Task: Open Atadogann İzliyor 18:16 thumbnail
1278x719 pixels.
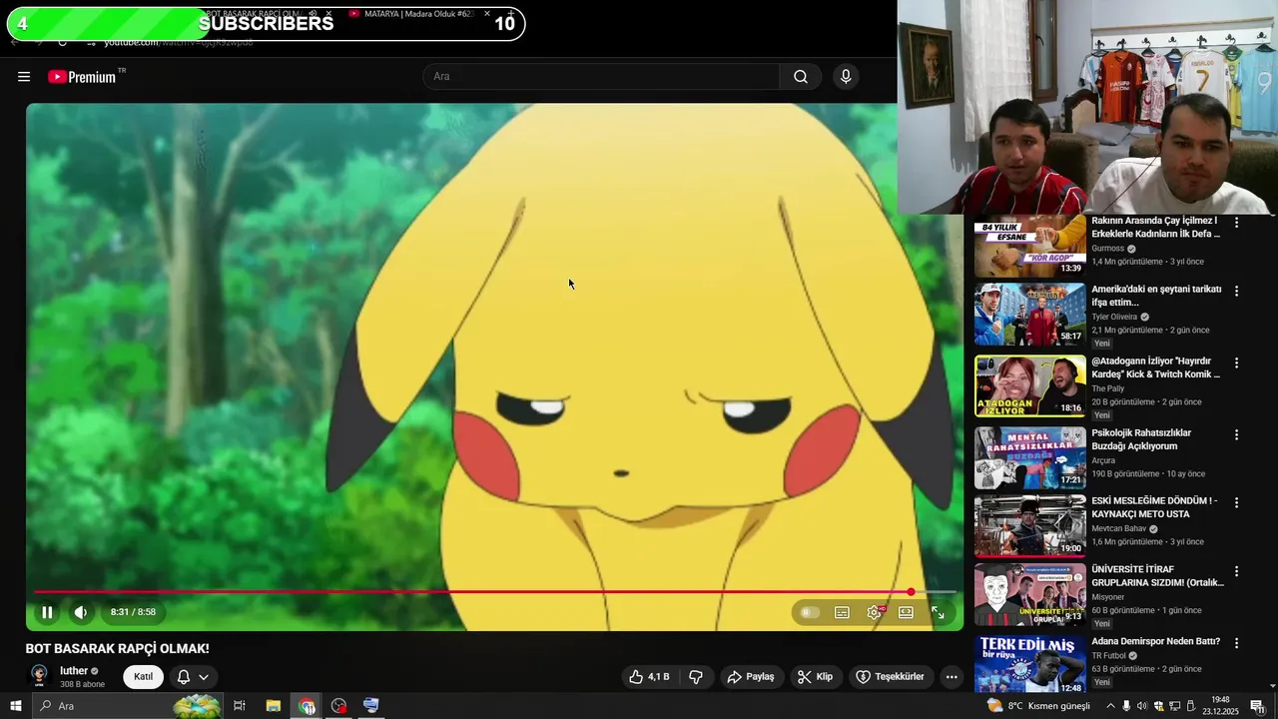Action: click(1029, 385)
